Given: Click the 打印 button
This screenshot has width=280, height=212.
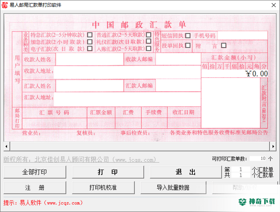Looking at the screenshot, I should (x=108, y=172).
